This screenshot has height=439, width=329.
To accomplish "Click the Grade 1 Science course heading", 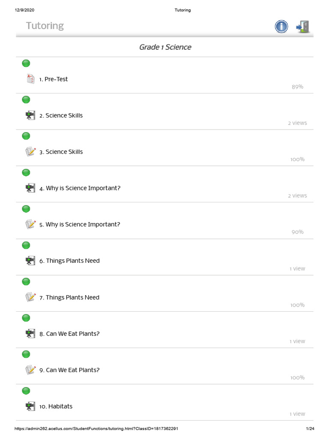I will [x=165, y=47].
